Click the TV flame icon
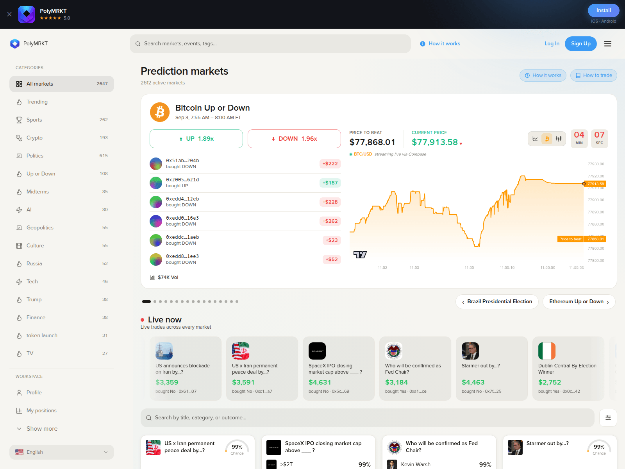The height and width of the screenshot is (469, 625). click(19, 354)
